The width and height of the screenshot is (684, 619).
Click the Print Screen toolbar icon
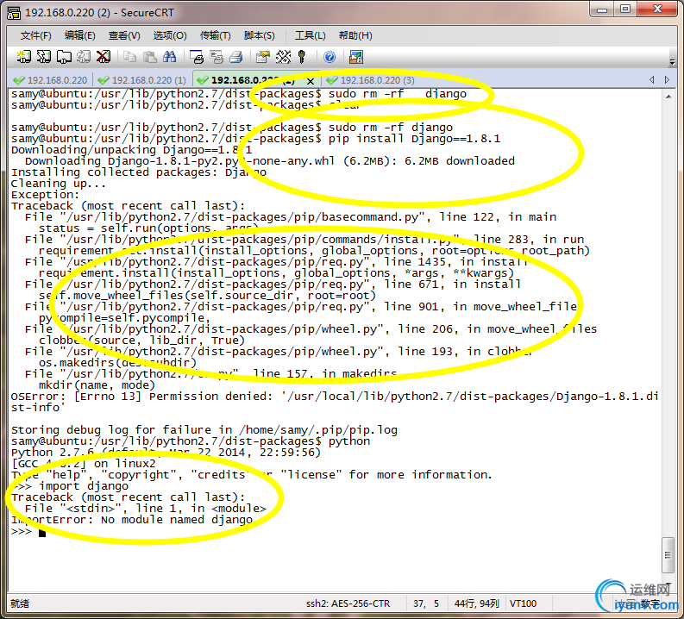(197, 57)
